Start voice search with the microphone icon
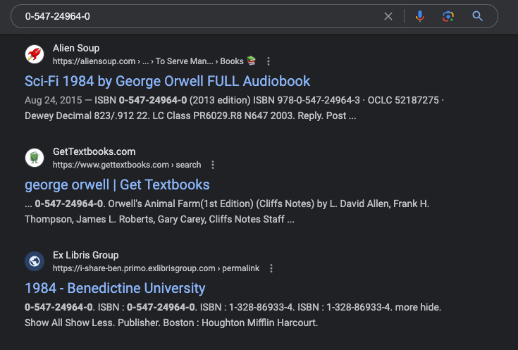The height and width of the screenshot is (350, 518). click(x=419, y=16)
